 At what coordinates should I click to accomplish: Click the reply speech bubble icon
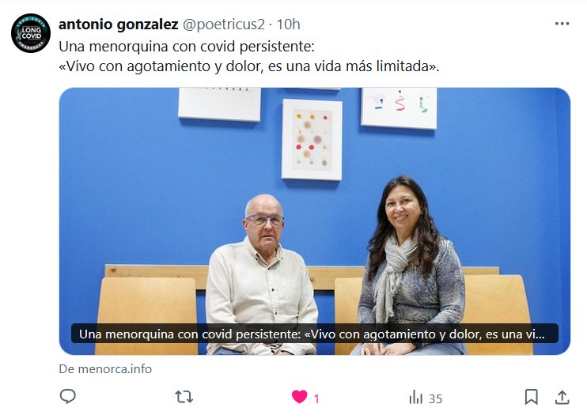tap(68, 397)
